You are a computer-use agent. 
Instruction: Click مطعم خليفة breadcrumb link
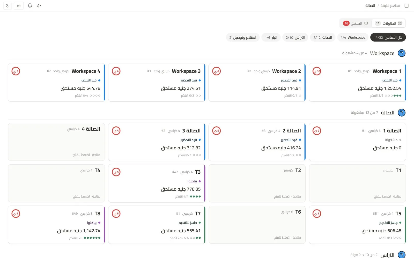(x=390, y=6)
